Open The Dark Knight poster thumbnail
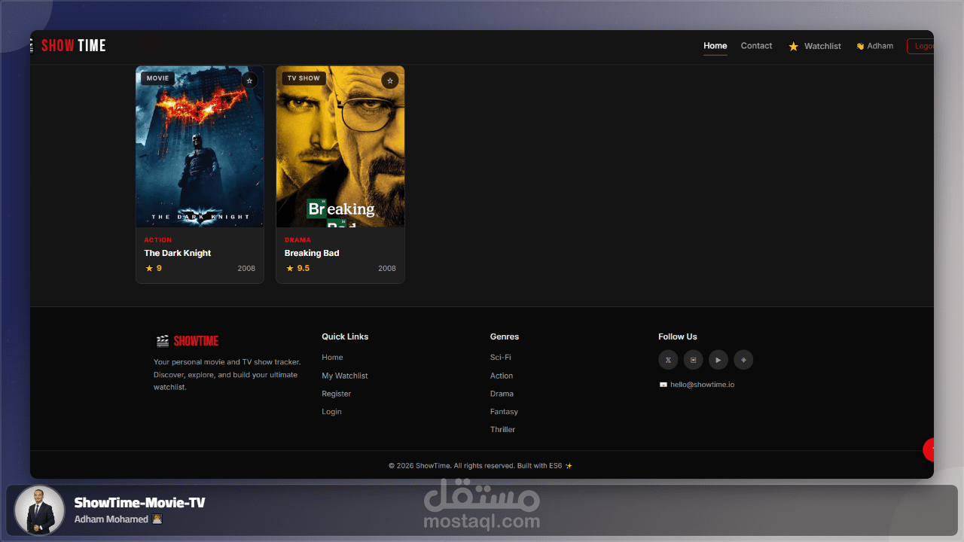This screenshot has width=964, height=542. (x=200, y=147)
